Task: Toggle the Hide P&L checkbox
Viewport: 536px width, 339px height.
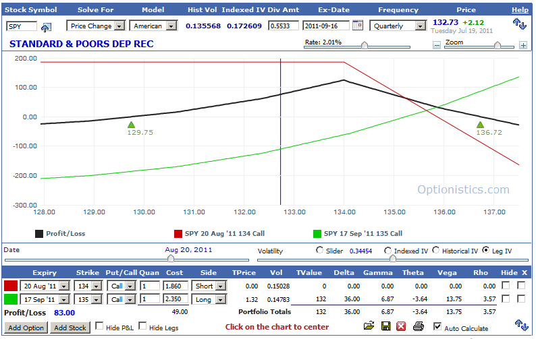Action: (x=99, y=326)
